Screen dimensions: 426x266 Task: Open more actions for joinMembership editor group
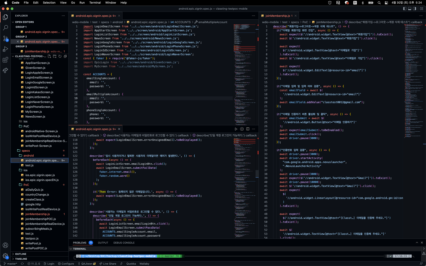tap(421, 16)
